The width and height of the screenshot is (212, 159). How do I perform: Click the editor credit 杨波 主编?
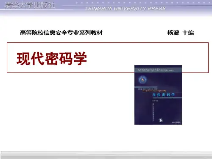point(181,33)
